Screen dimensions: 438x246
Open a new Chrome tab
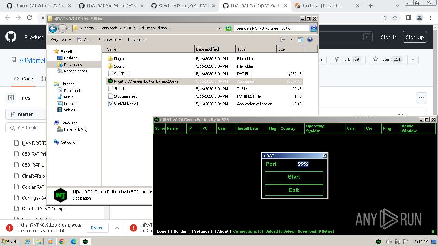[370, 6]
